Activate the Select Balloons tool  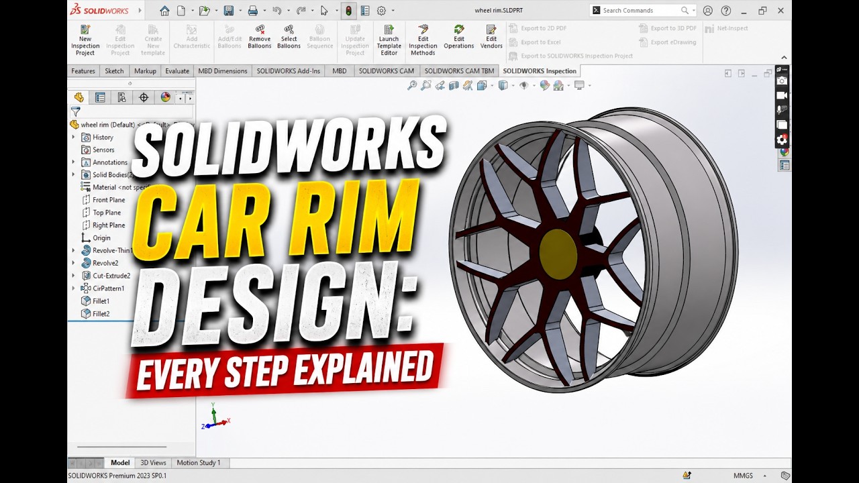tap(289, 37)
